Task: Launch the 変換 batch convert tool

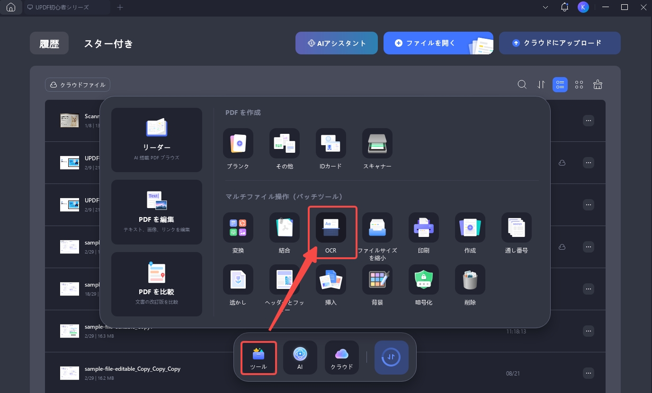Action: (238, 227)
